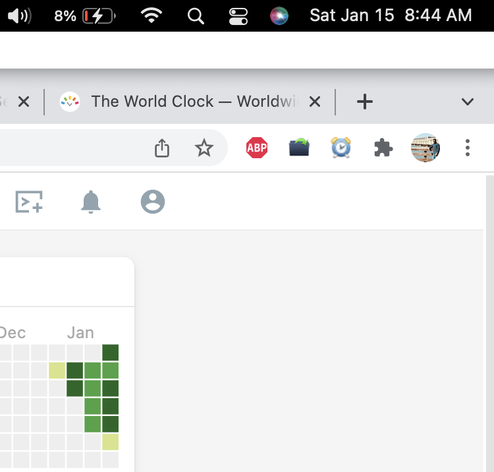Open the user account avatar icon
494x472 pixels.
point(153,202)
